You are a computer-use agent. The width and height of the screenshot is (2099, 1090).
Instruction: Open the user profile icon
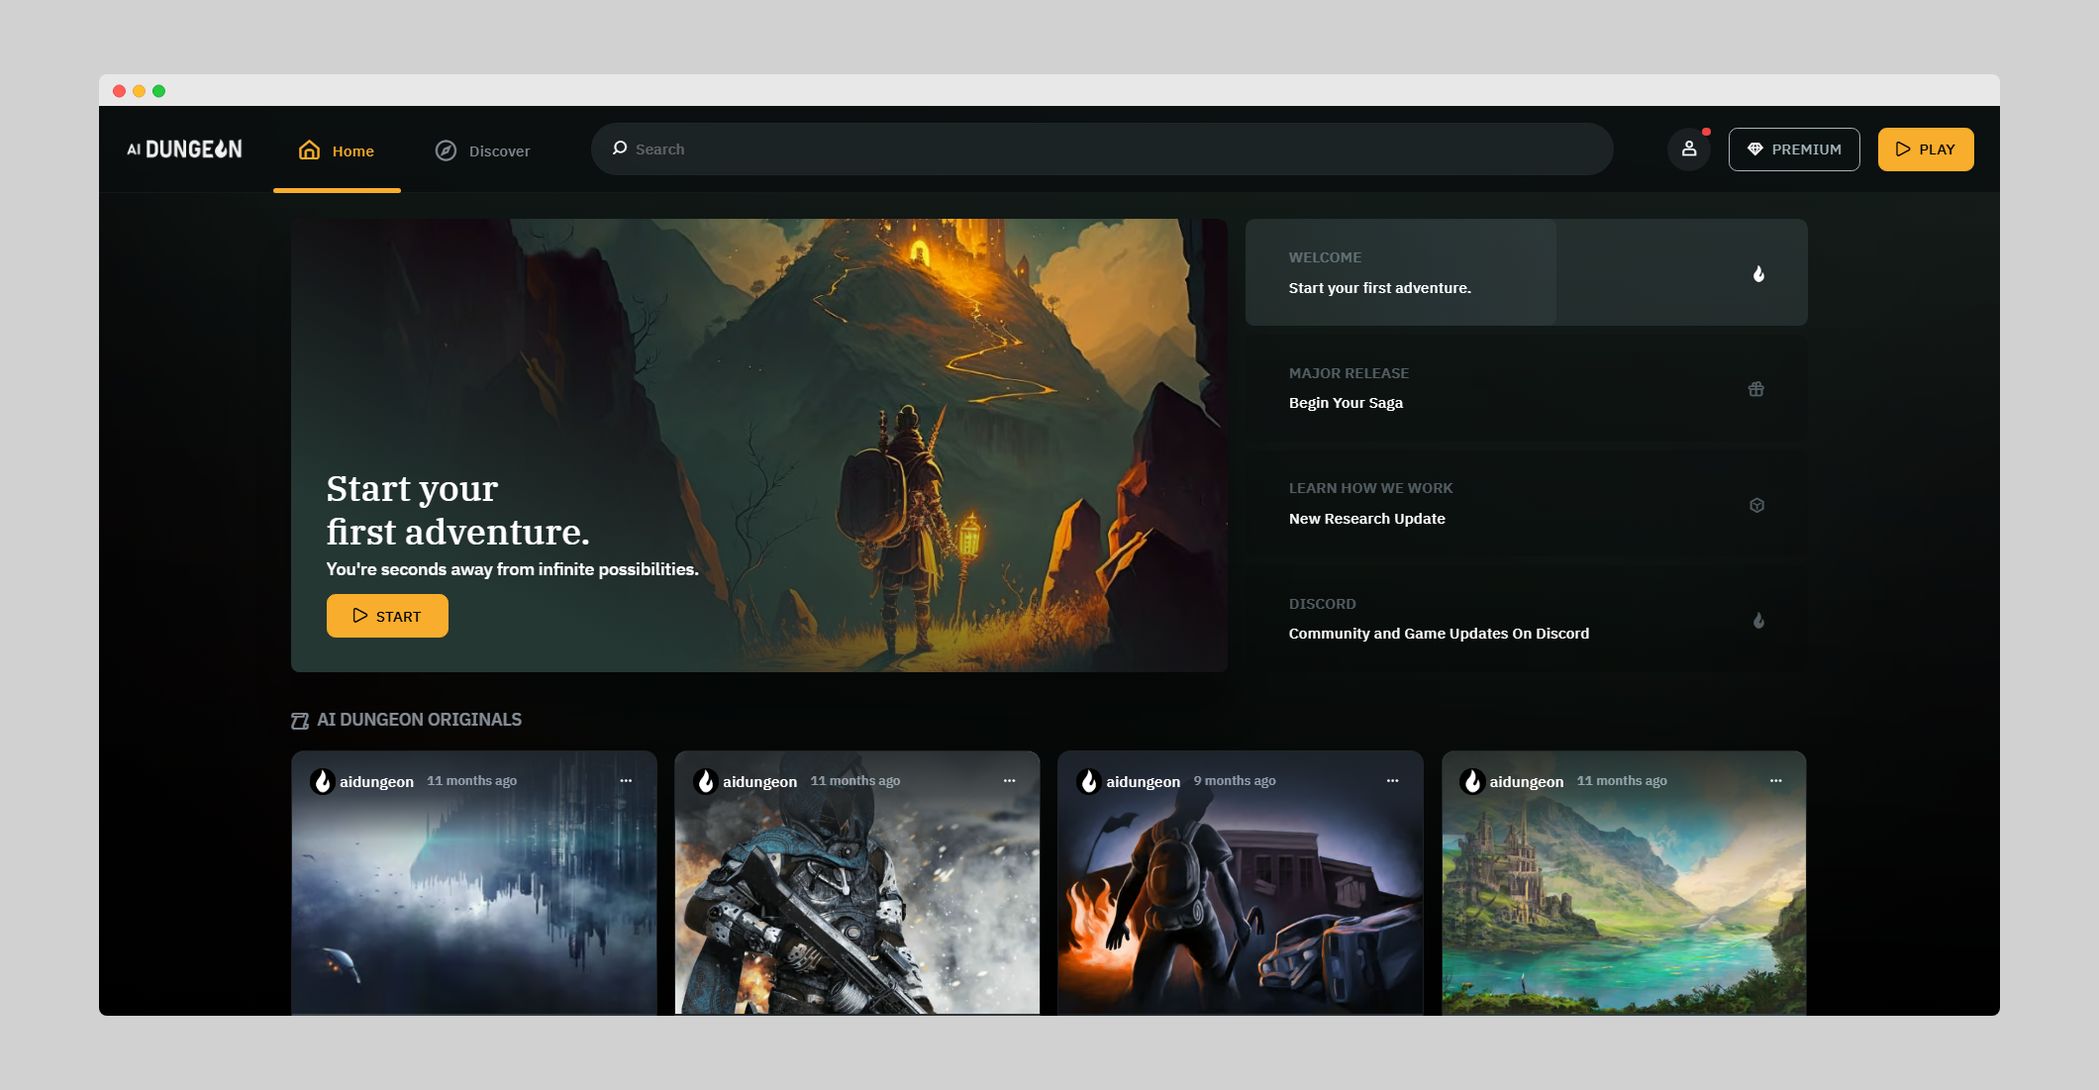point(1689,149)
